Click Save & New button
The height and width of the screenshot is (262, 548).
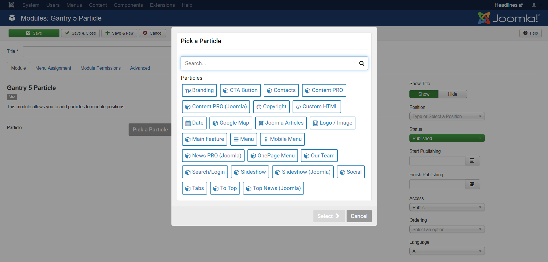(x=119, y=33)
